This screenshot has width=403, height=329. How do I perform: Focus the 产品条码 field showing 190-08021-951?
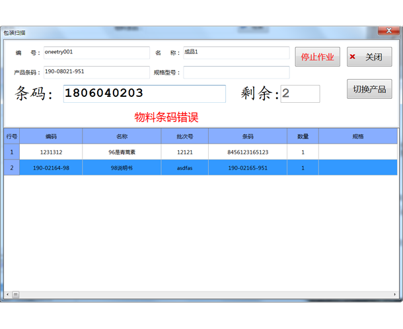tap(96, 73)
